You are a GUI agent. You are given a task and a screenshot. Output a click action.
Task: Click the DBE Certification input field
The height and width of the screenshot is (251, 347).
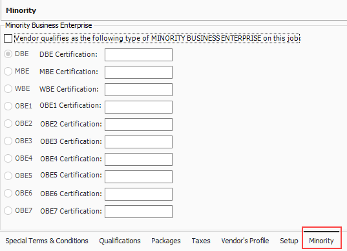point(138,55)
